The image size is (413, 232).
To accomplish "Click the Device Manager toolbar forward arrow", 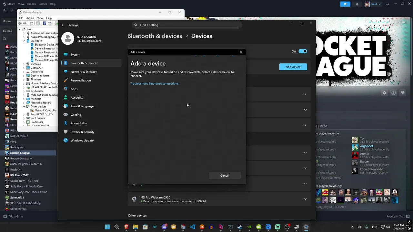I will pos(25,23).
